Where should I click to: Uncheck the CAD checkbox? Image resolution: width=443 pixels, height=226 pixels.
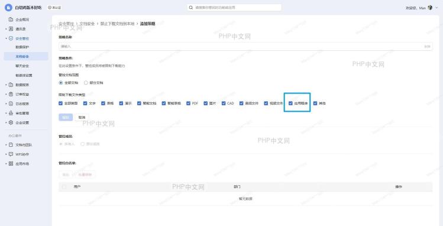pos(224,104)
